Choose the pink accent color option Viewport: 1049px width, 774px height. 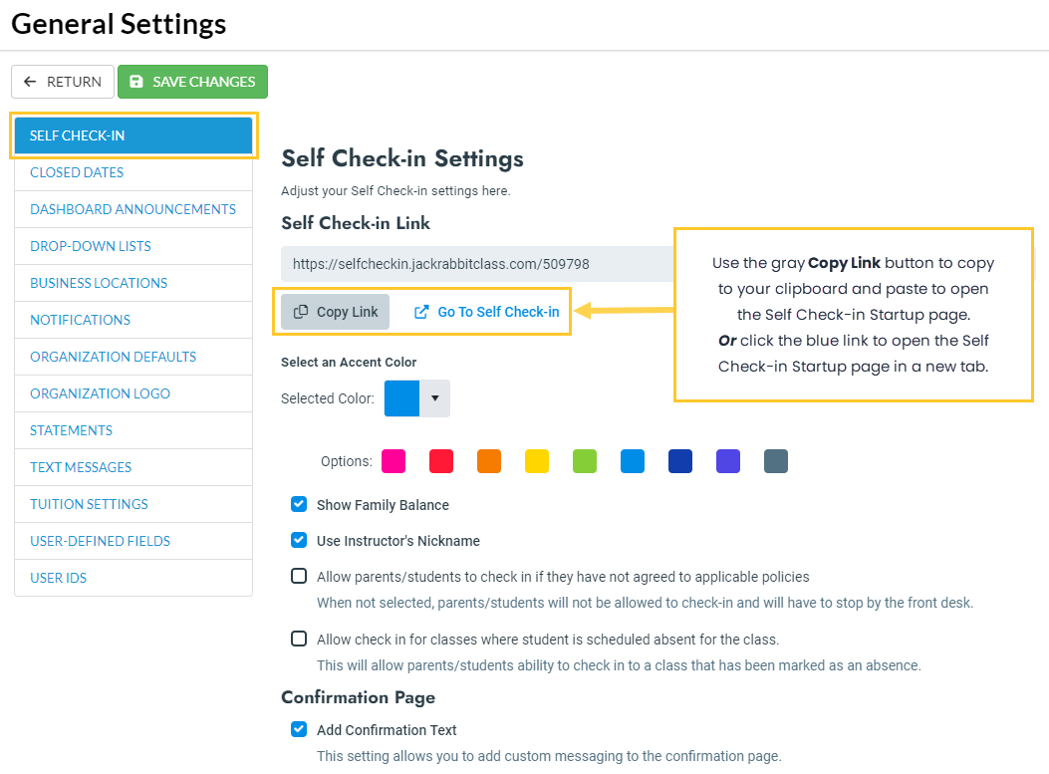click(x=393, y=461)
